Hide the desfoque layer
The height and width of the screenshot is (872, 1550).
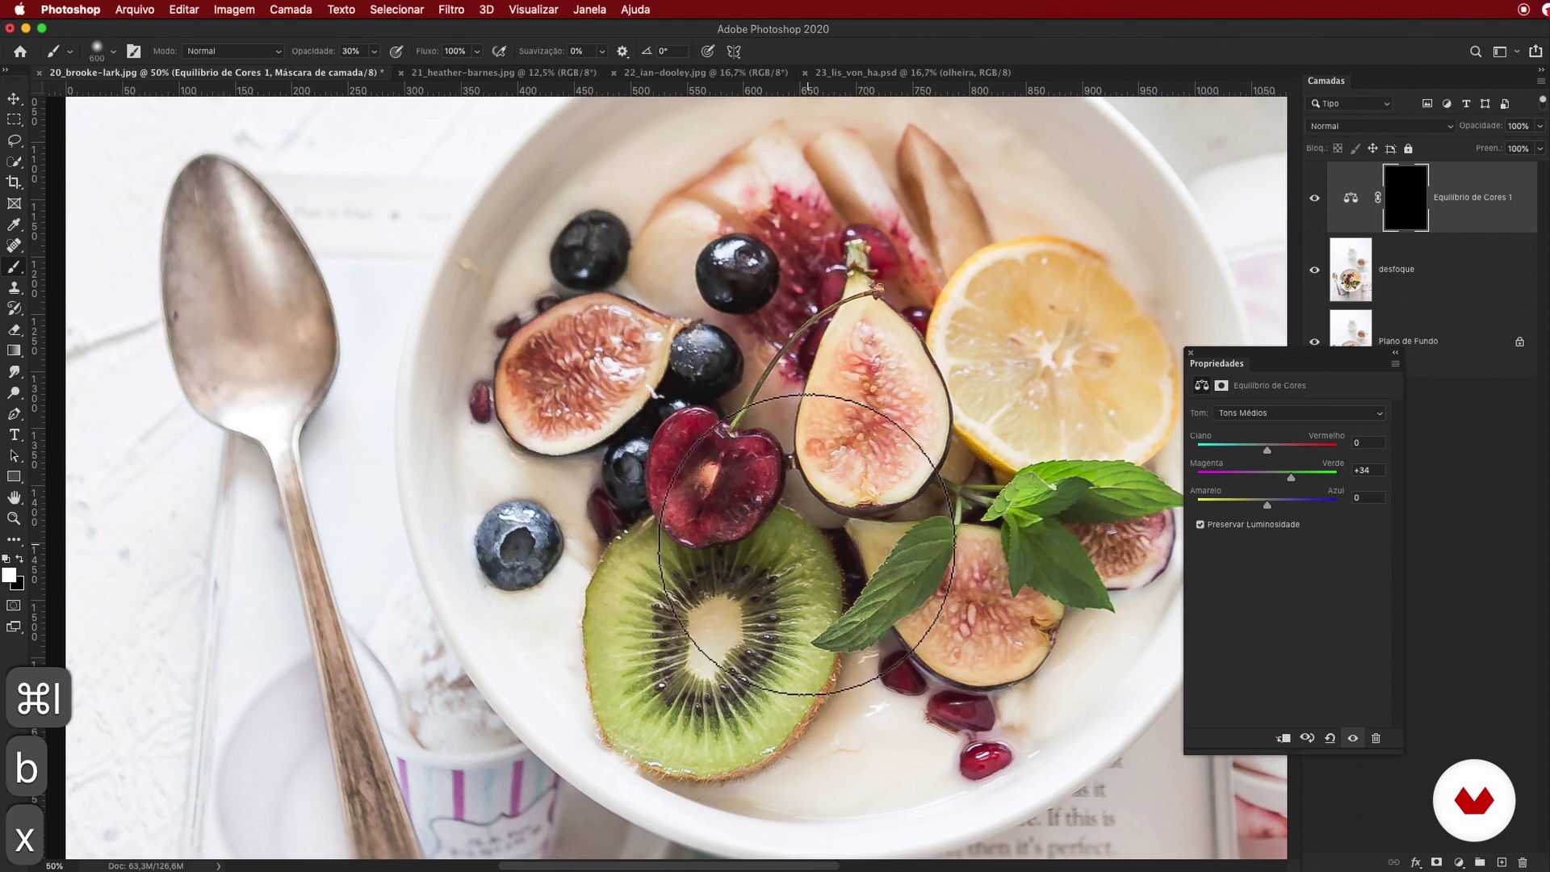[1314, 270]
